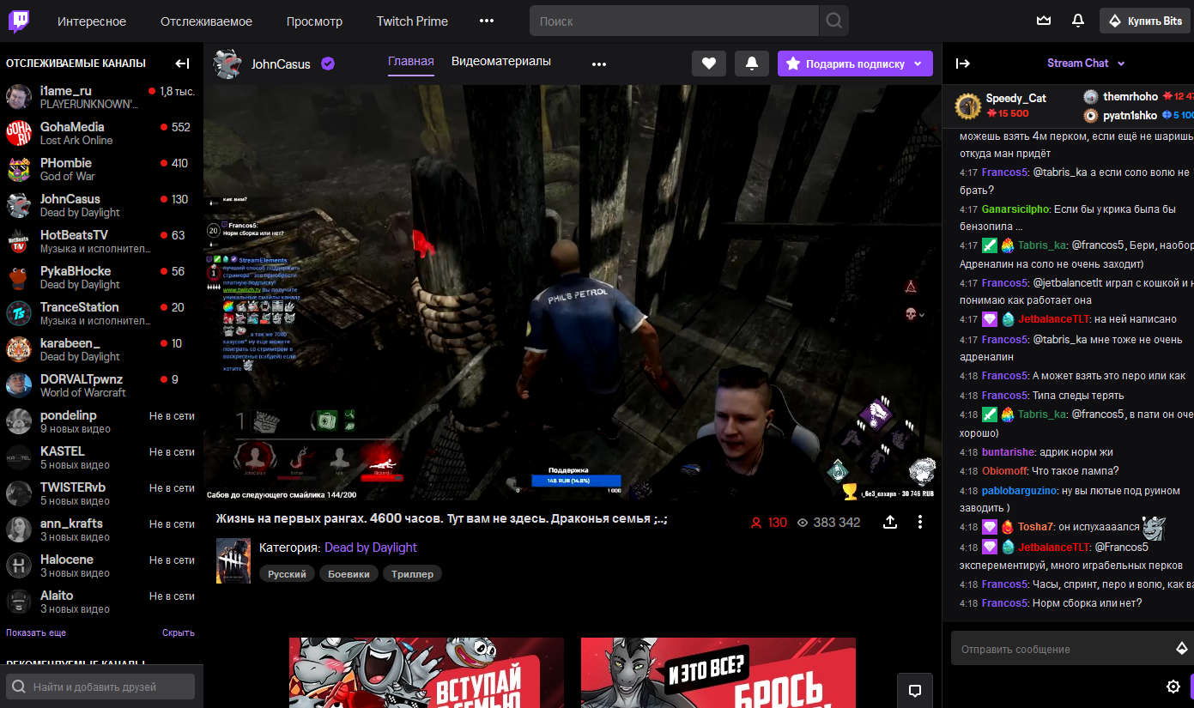Viewport: 1194px width, 708px height.
Task: Open the Prime loot crown icon
Action: tap(1044, 21)
